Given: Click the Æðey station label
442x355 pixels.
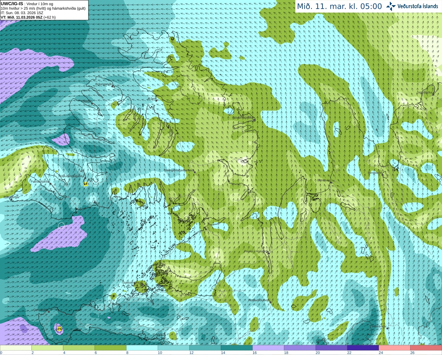Looking at the screenshot, I should pyautogui.click(x=151, y=99).
